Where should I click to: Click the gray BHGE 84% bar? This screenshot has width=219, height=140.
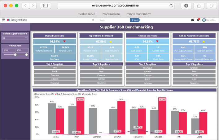click(52, 119)
